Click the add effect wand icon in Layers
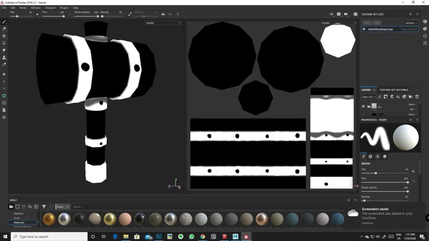The height and width of the screenshot is (241, 429). click(x=380, y=97)
